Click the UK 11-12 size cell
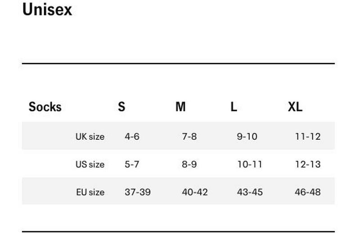The height and width of the screenshot is (233, 355). coord(308,137)
